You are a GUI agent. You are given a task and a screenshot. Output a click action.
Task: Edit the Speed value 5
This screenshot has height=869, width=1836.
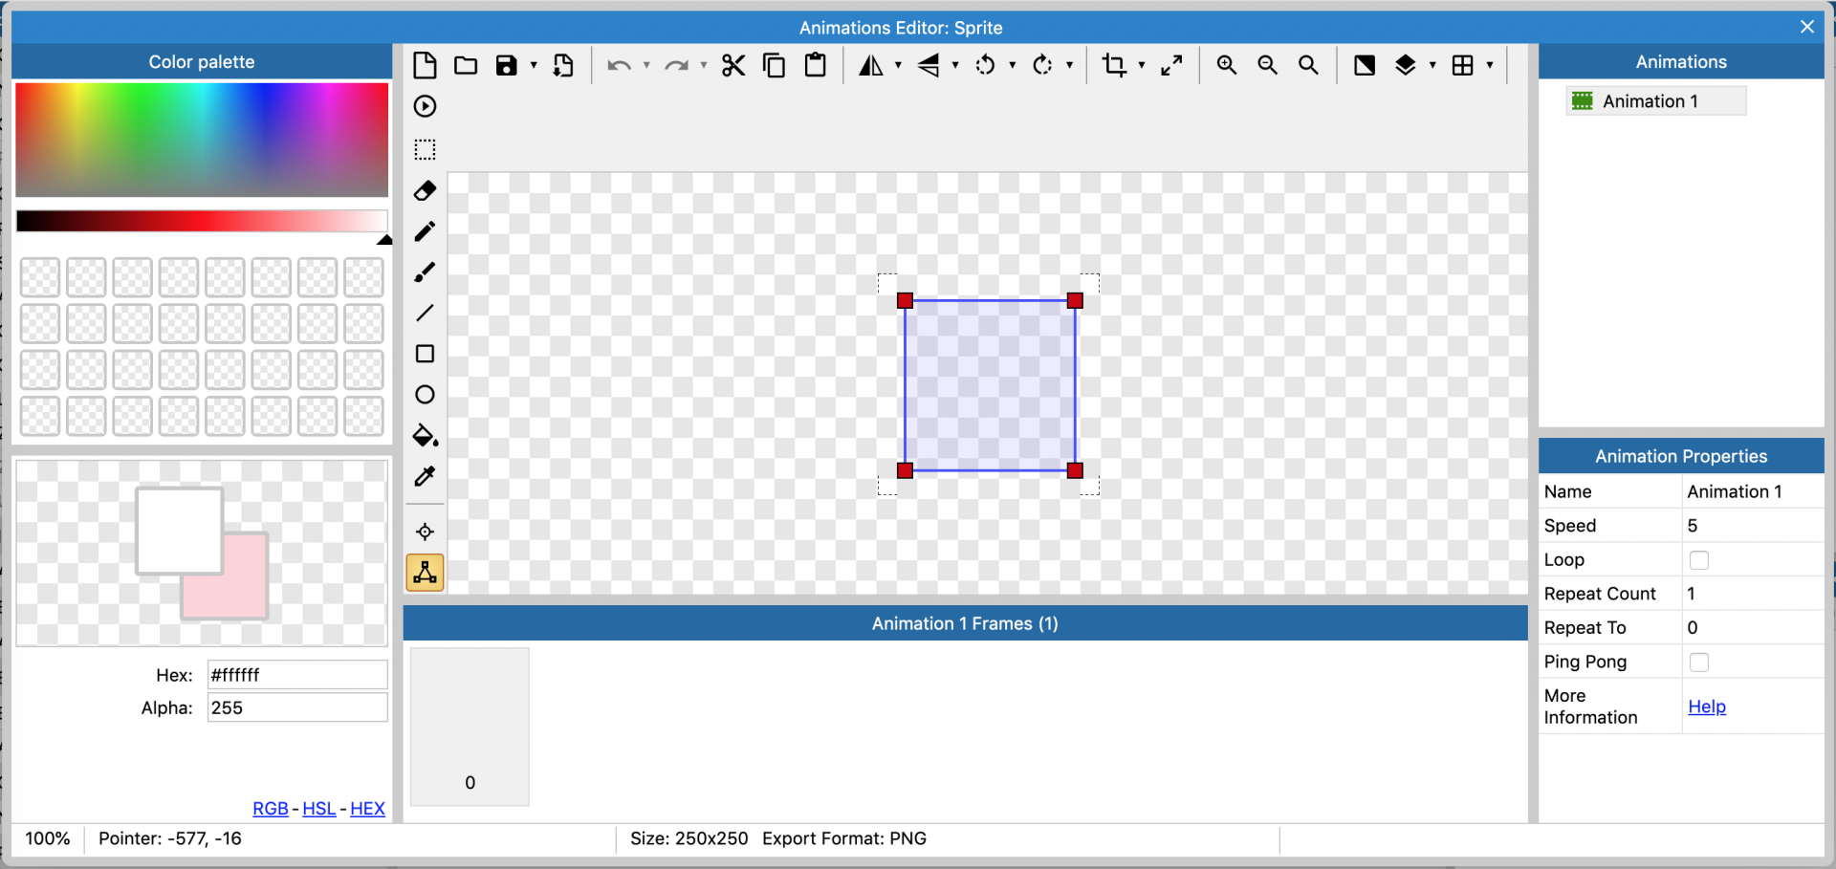[1752, 526]
